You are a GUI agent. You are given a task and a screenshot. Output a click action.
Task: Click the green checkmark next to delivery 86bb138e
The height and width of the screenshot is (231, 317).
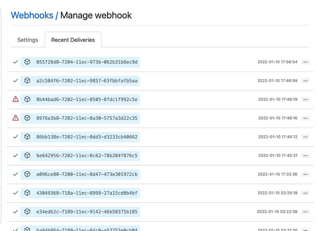15,137
